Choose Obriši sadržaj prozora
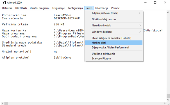The width and height of the screenshot is (170, 105). (114, 19)
